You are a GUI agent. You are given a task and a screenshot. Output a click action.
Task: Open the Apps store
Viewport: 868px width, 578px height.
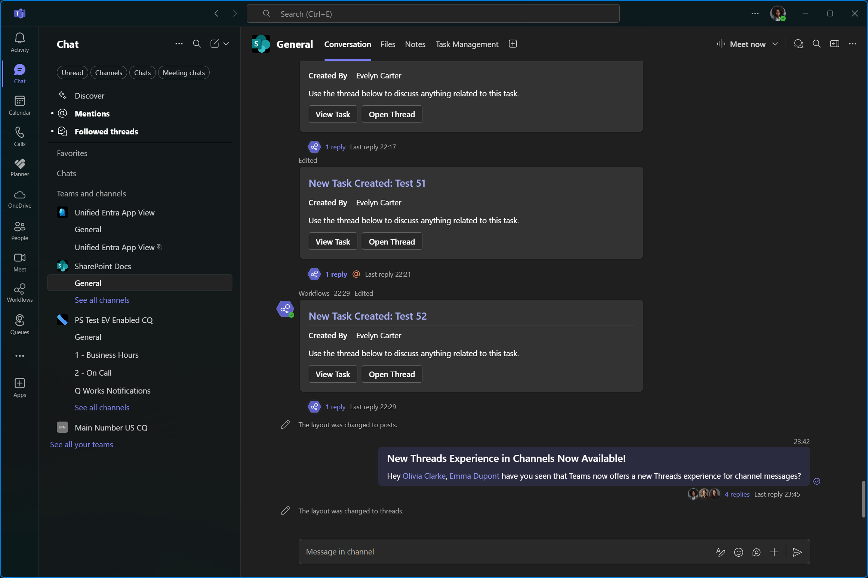pyautogui.click(x=20, y=388)
